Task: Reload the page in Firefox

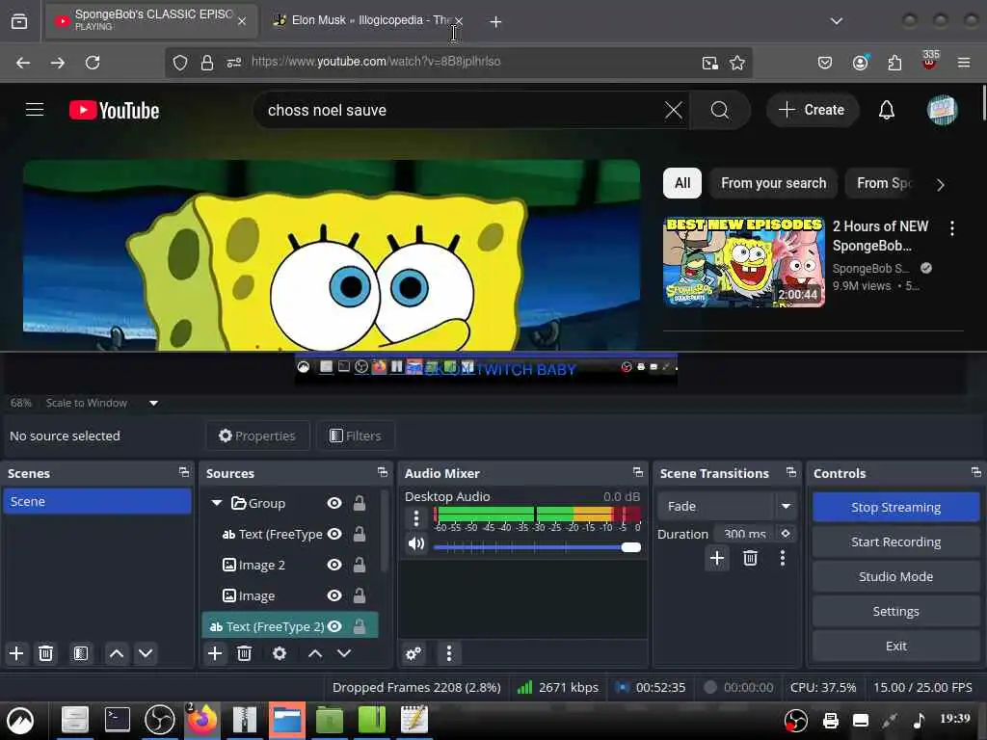Action: pos(93,63)
